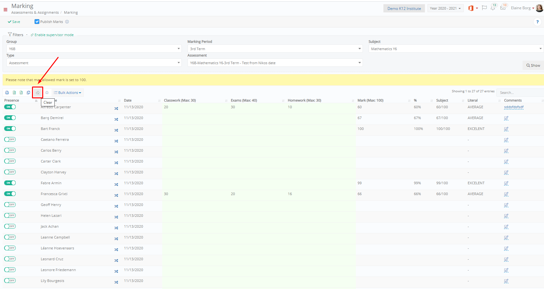Viewport: 544px width, 289px height.
Task: Click shuffle icon for Fabre Armin
Action: coord(116,185)
